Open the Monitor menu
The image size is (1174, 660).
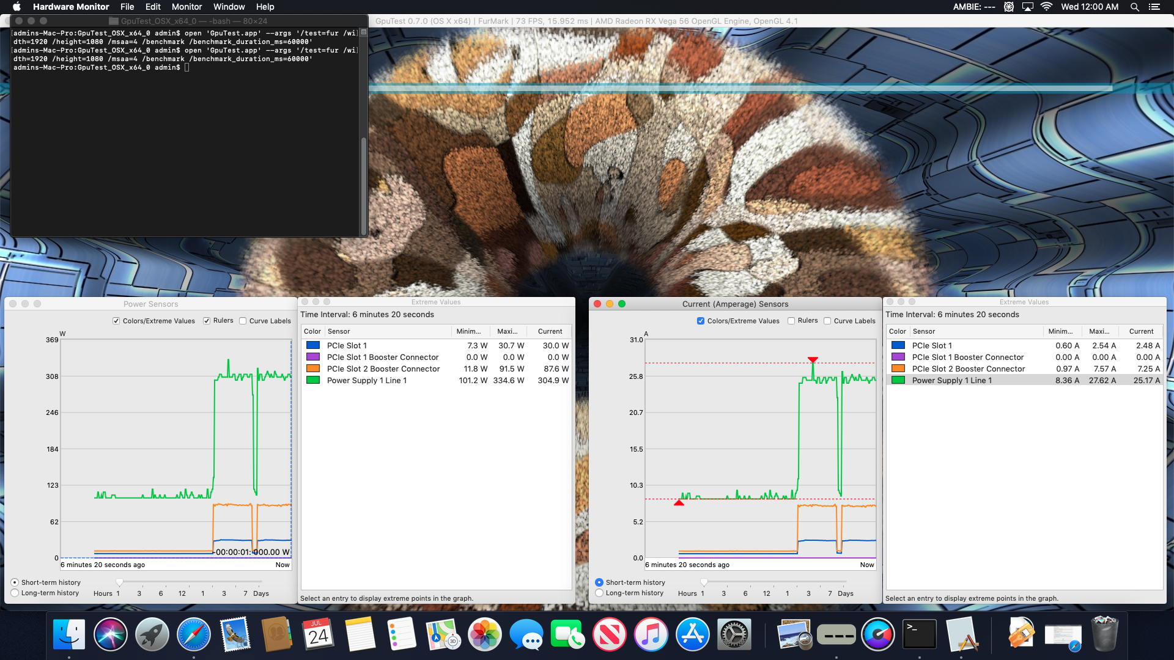(186, 7)
